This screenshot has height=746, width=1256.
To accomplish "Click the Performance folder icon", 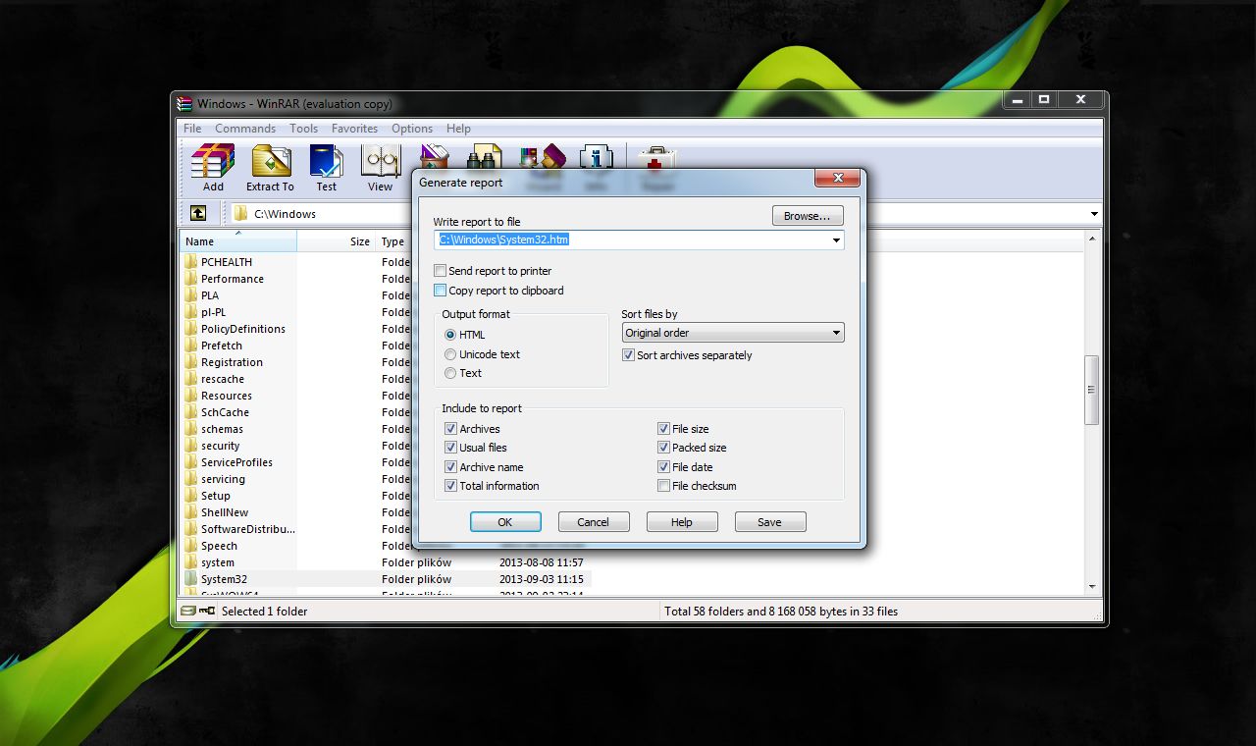I will (190, 279).
